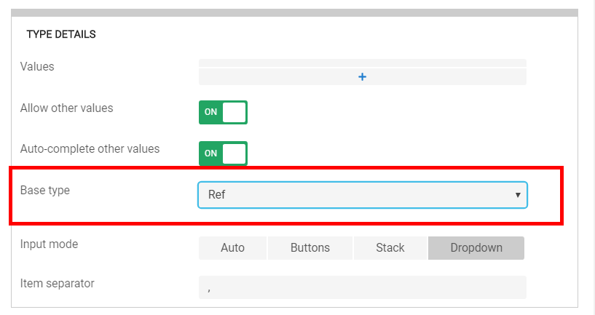Toggle the Auto-complete other values switch

223,153
